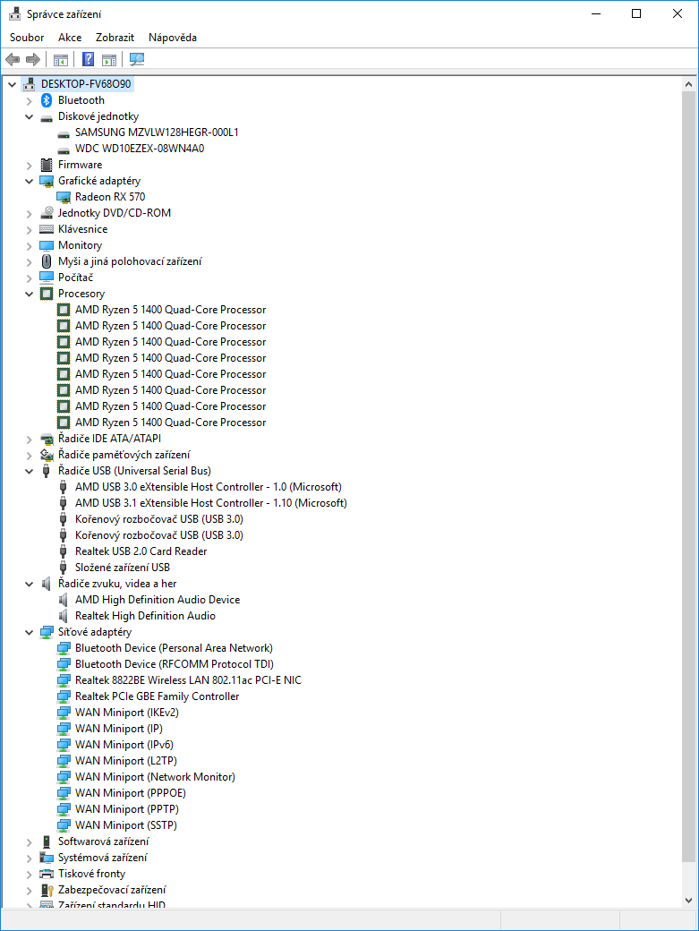
Task: Select the SAMSUNG MZVLW128HEGR-000L1 disk drive
Action: 168,132
